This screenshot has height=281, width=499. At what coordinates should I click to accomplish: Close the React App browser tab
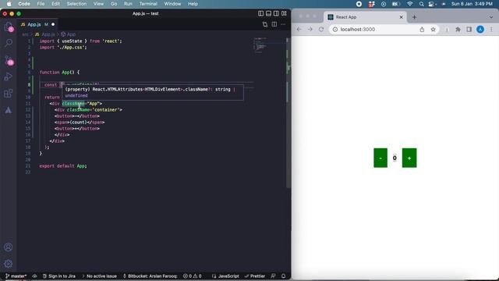401,17
